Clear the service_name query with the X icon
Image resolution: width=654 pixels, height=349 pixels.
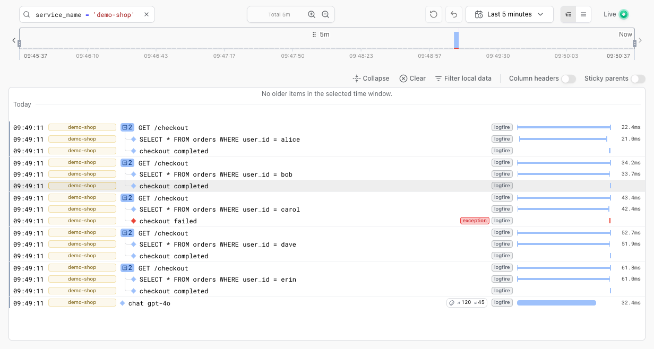pyautogui.click(x=147, y=14)
